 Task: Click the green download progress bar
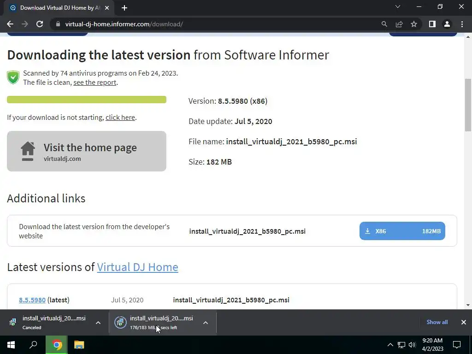[87, 100]
